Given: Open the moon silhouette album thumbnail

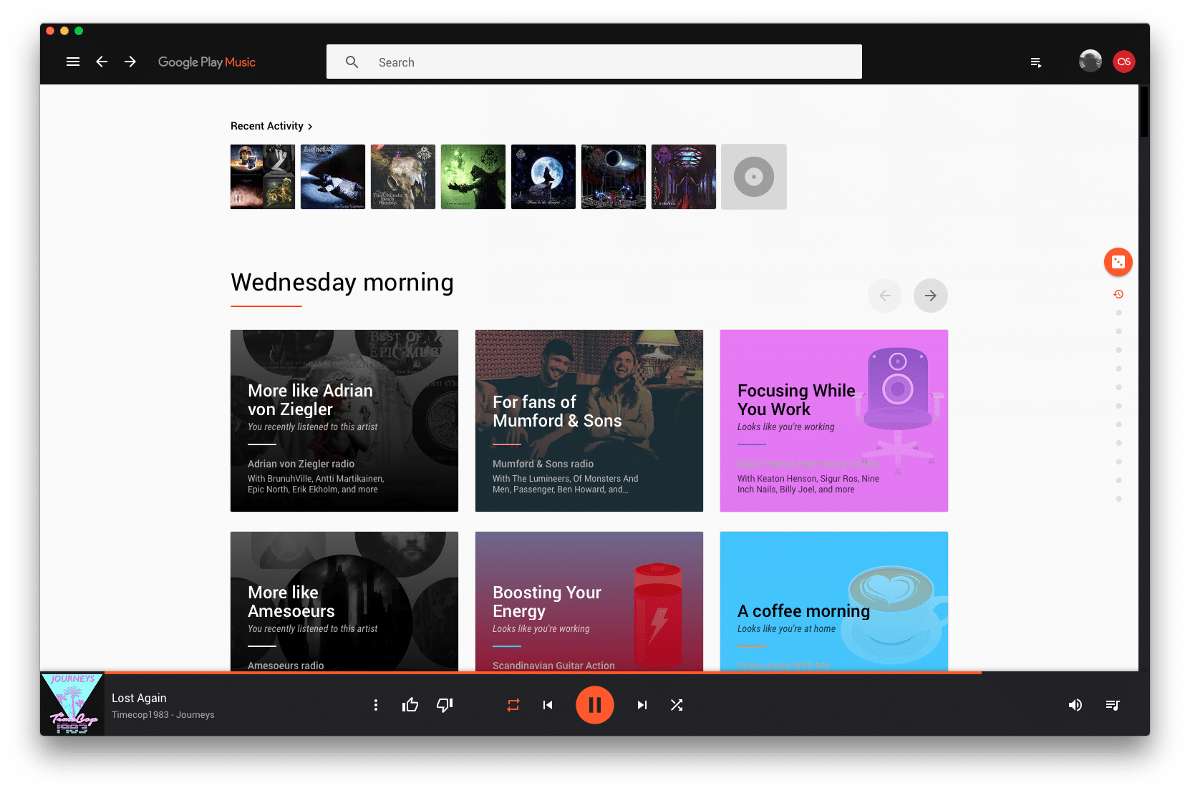Looking at the screenshot, I should click(543, 177).
